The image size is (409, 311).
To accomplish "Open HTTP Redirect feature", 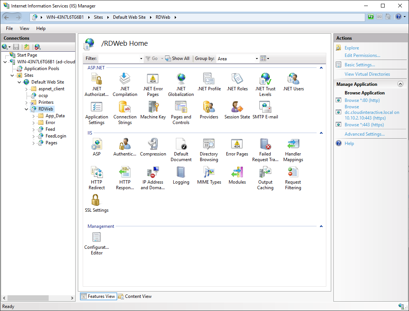I will click(97, 178).
